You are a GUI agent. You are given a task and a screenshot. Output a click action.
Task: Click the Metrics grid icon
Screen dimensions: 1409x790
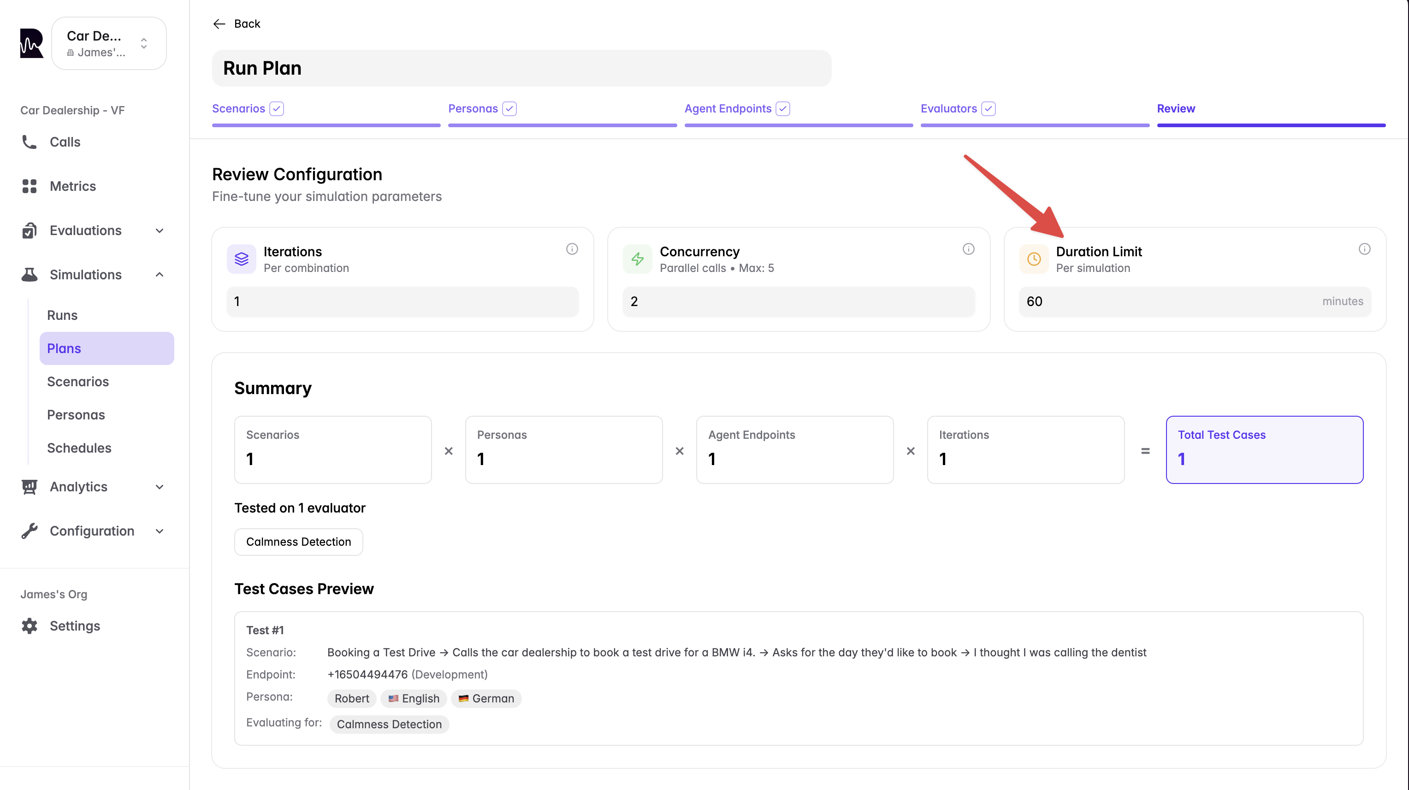pyautogui.click(x=29, y=186)
